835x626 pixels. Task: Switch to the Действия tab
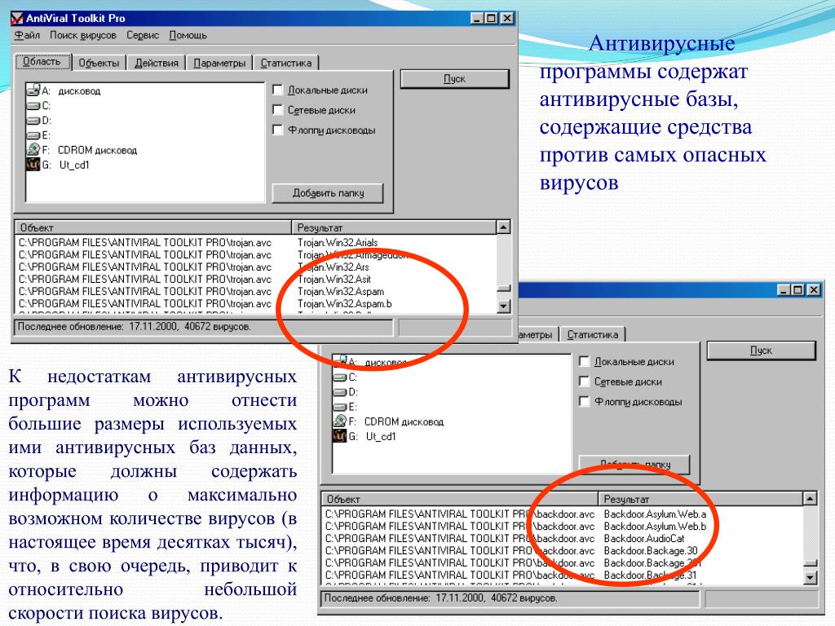[x=157, y=63]
